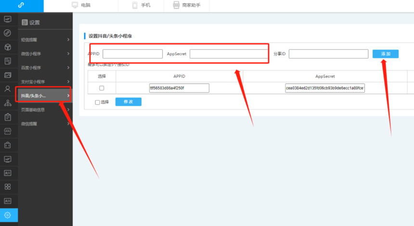This screenshot has width=414, height=226.
Task: Expand the 抖音/头条小... chevron arrow
Action: pos(68,96)
